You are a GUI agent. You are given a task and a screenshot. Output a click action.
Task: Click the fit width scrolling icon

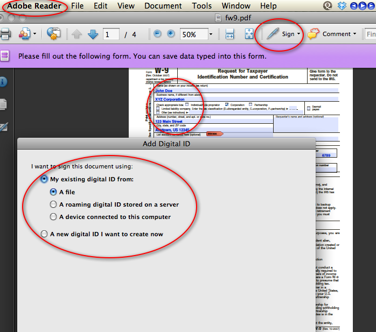click(x=229, y=34)
